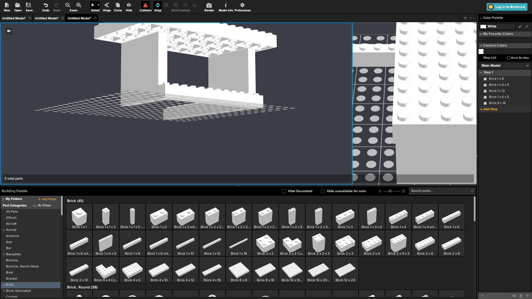Open Model Info
This screenshot has width=532, height=299.
click(226, 7)
